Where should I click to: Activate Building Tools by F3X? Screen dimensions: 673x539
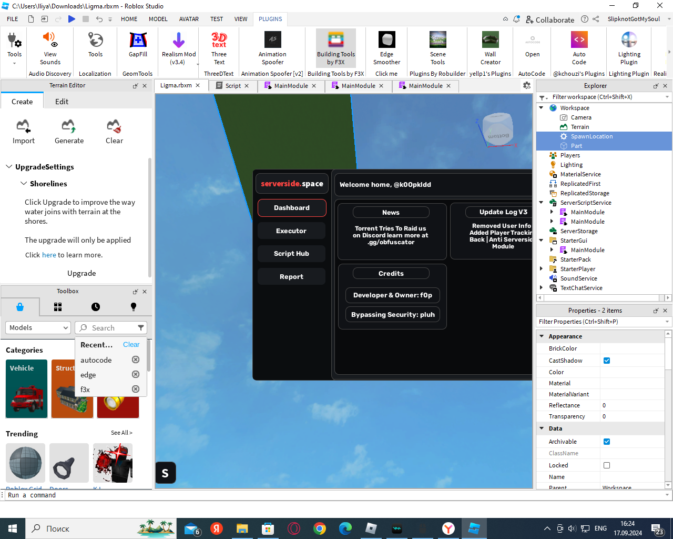tap(336, 48)
